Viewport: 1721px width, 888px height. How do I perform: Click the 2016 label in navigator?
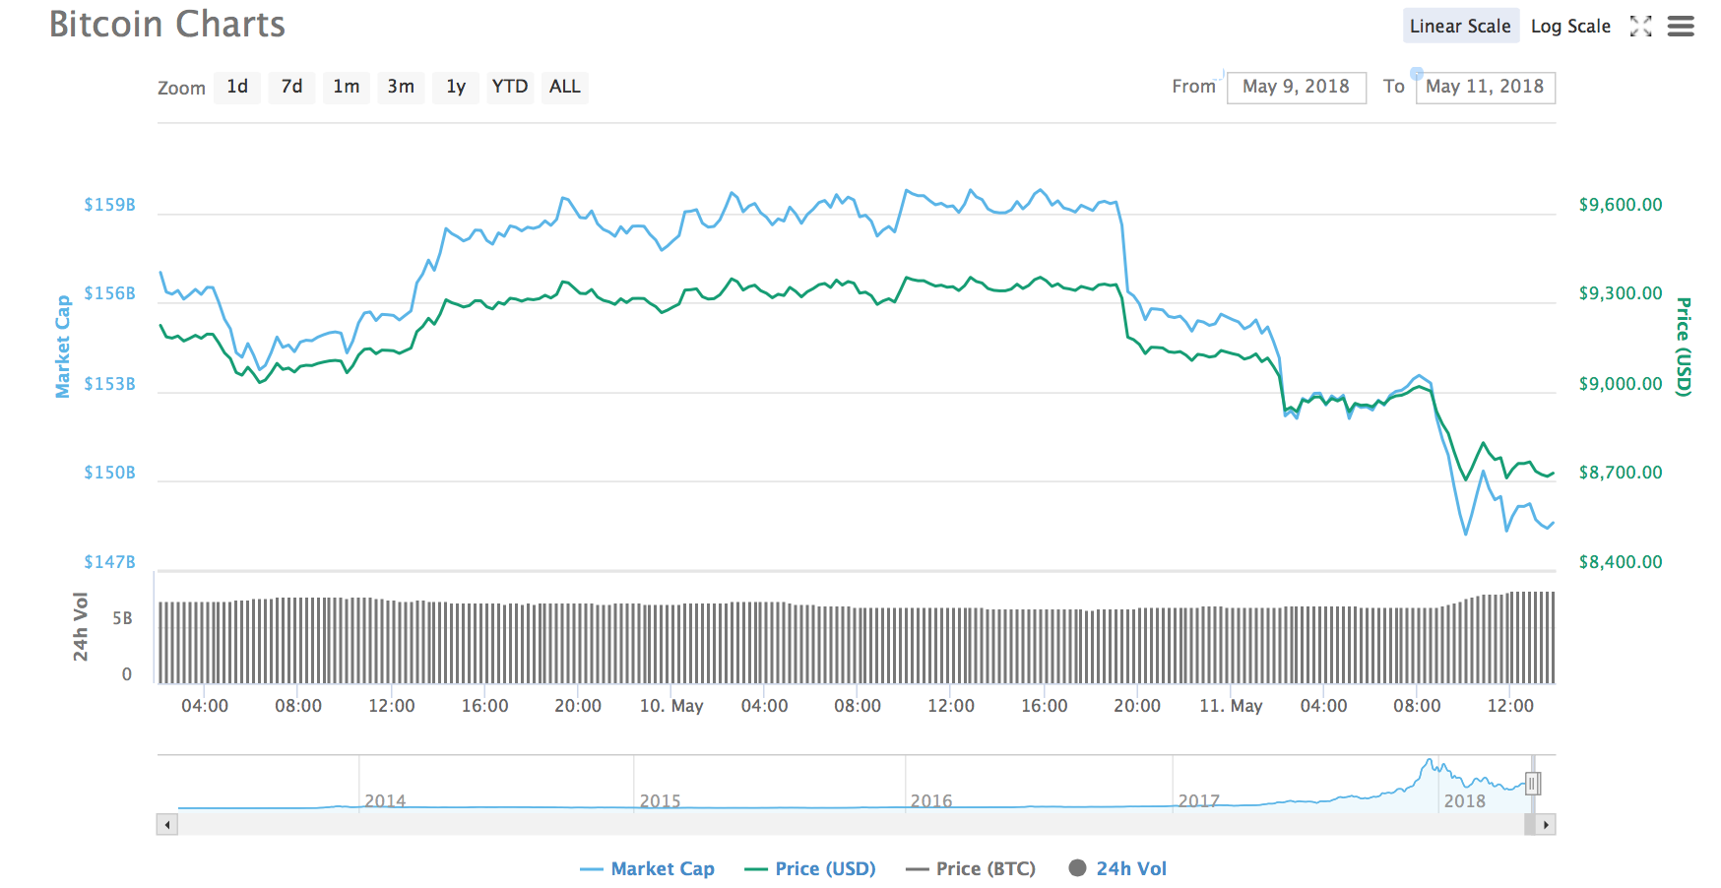point(931,801)
